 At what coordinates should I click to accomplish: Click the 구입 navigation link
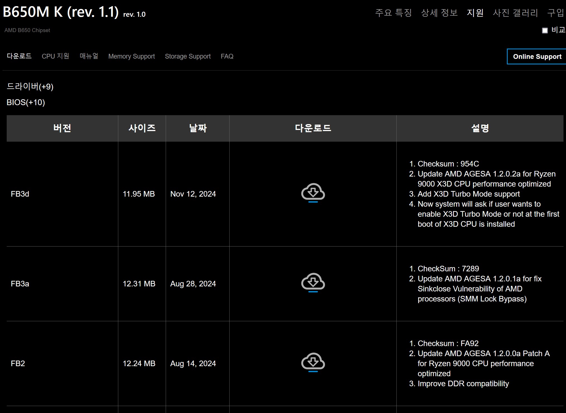tap(556, 13)
